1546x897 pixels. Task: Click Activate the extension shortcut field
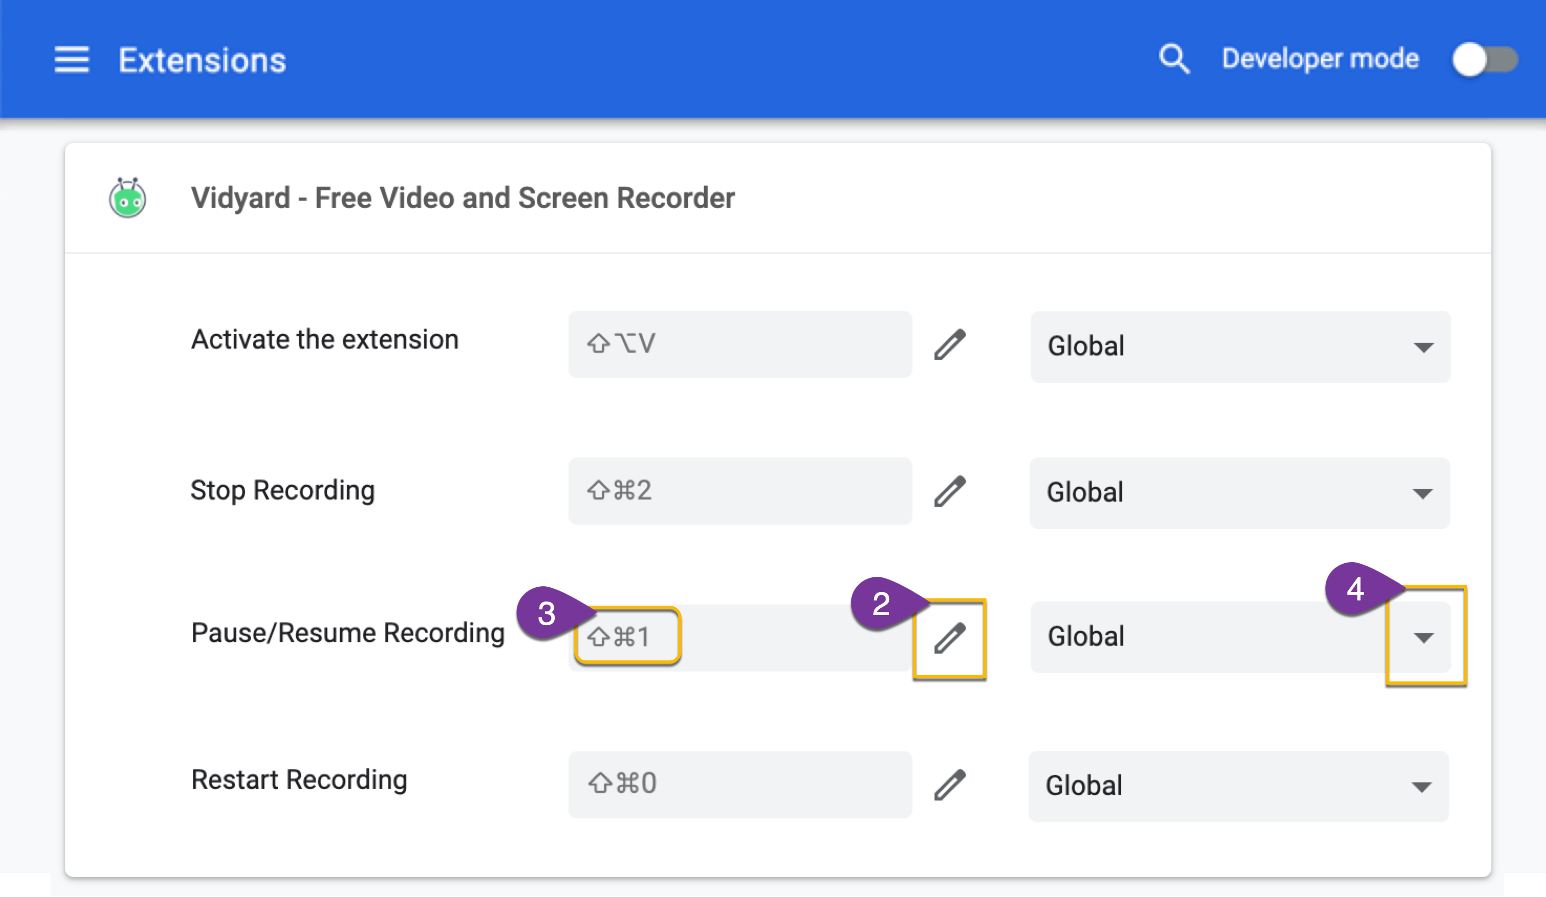click(x=740, y=344)
